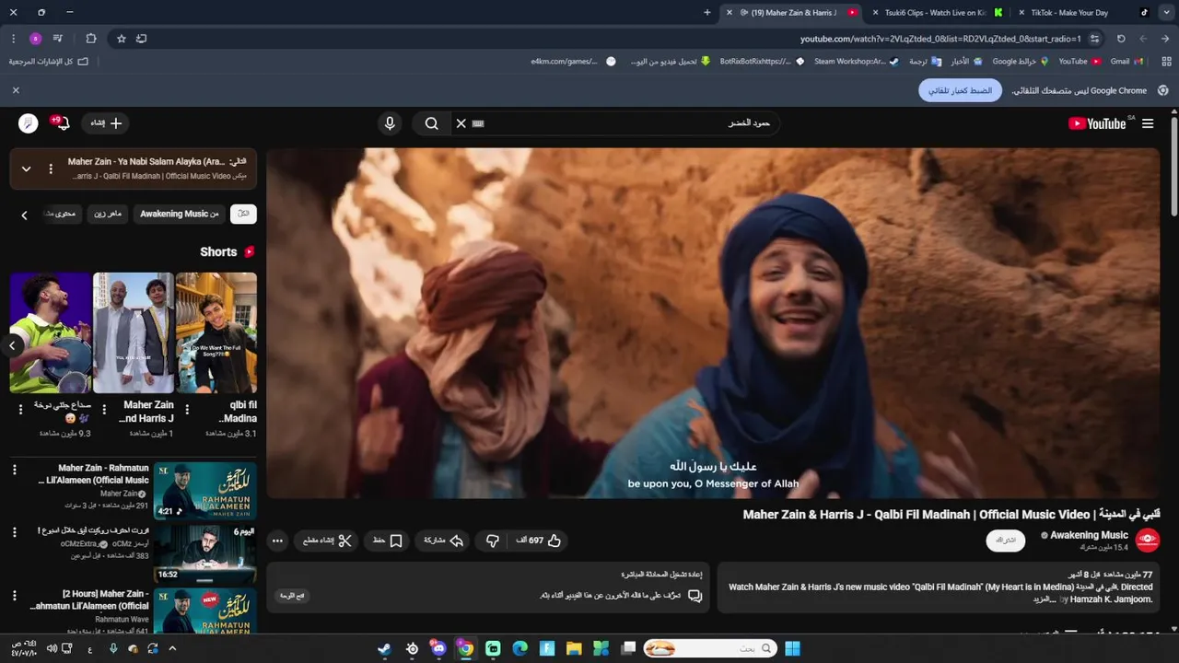
Task: Open Discord from the taskbar
Action: 438,649
